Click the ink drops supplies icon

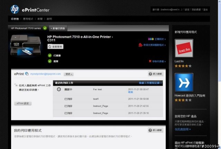(151, 39)
